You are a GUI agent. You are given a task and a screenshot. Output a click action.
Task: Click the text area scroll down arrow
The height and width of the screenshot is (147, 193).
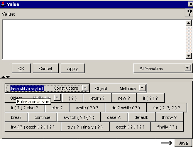click(x=189, y=56)
